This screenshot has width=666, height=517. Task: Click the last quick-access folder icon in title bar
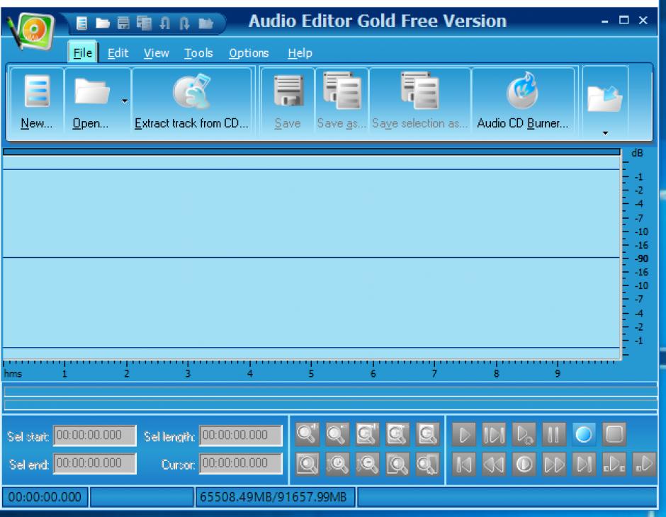click(x=205, y=23)
